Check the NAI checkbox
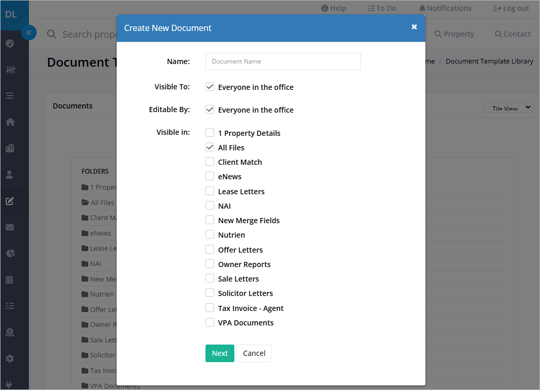The image size is (540, 390). [x=210, y=206]
